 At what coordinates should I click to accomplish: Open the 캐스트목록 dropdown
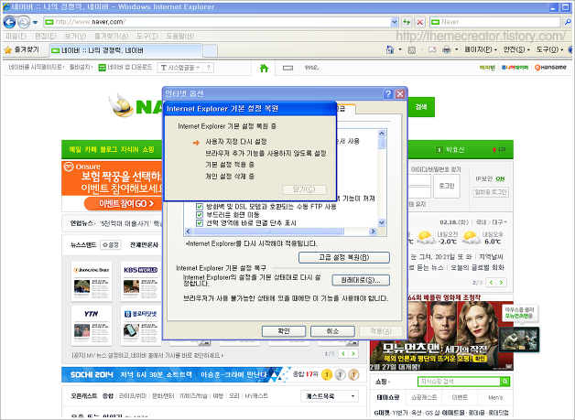pos(330,396)
